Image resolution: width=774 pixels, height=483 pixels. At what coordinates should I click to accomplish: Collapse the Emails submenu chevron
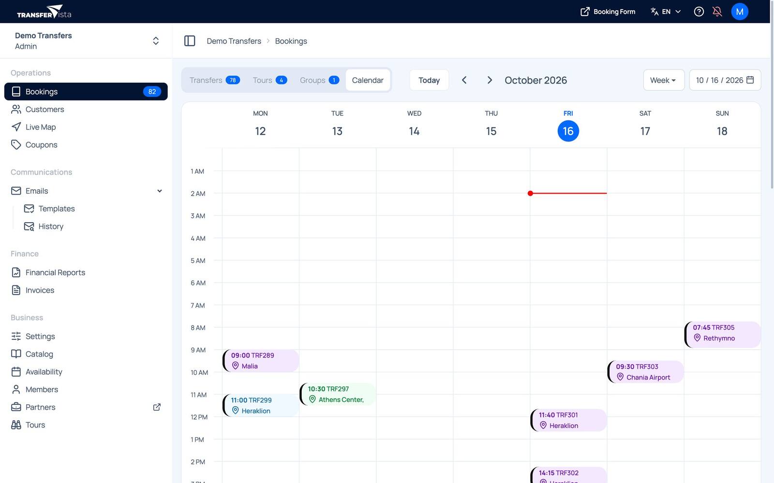(x=160, y=191)
